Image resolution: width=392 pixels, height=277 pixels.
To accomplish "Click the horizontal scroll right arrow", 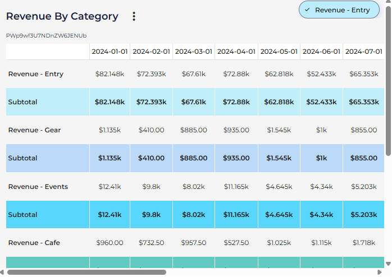I will (380, 273).
